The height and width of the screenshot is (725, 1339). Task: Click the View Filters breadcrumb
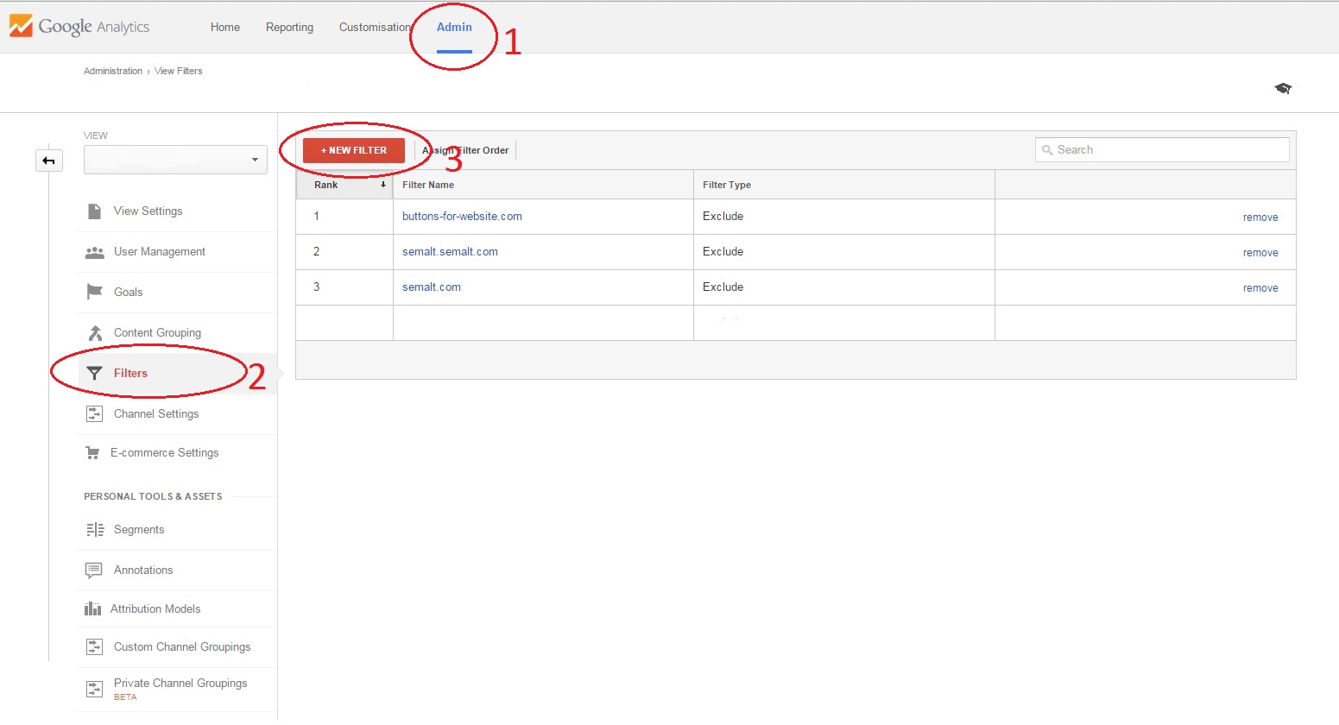pyautogui.click(x=179, y=72)
